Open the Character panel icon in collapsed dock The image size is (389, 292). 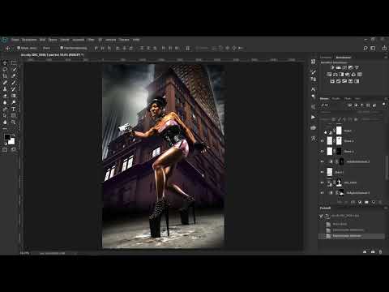tap(313, 89)
